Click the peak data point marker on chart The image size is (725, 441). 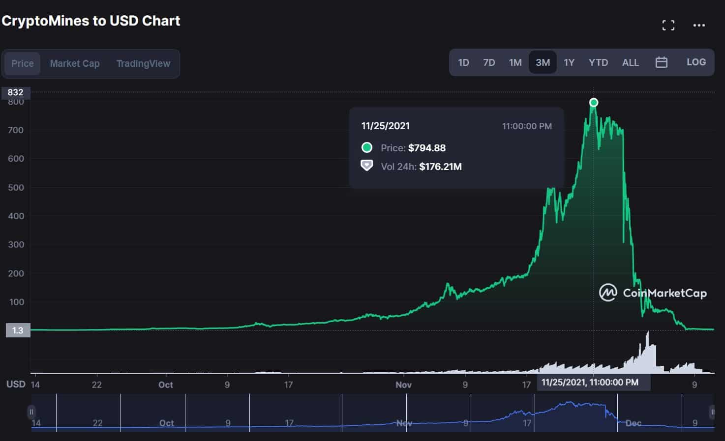pos(594,103)
